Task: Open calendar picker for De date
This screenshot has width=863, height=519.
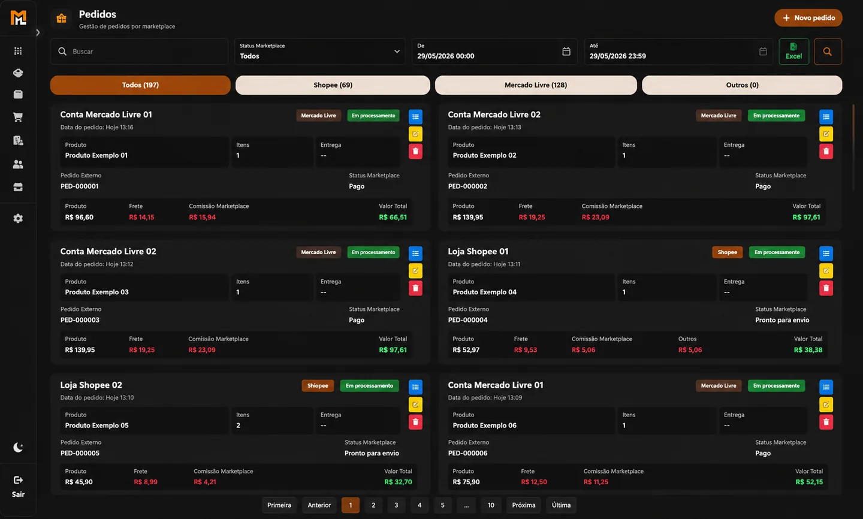Action: [x=566, y=52]
